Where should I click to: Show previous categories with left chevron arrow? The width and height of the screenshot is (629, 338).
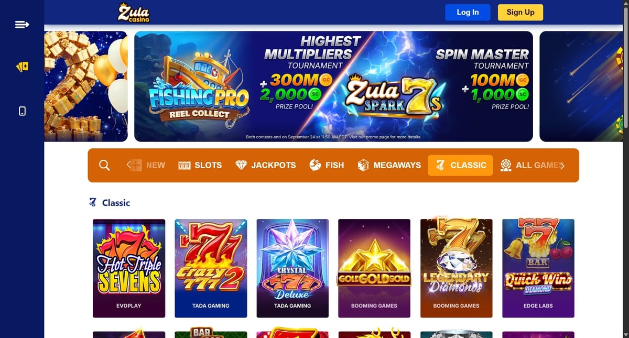pos(129,165)
